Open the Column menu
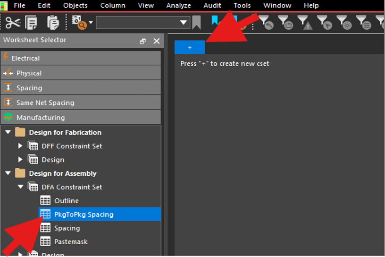 coord(113,5)
